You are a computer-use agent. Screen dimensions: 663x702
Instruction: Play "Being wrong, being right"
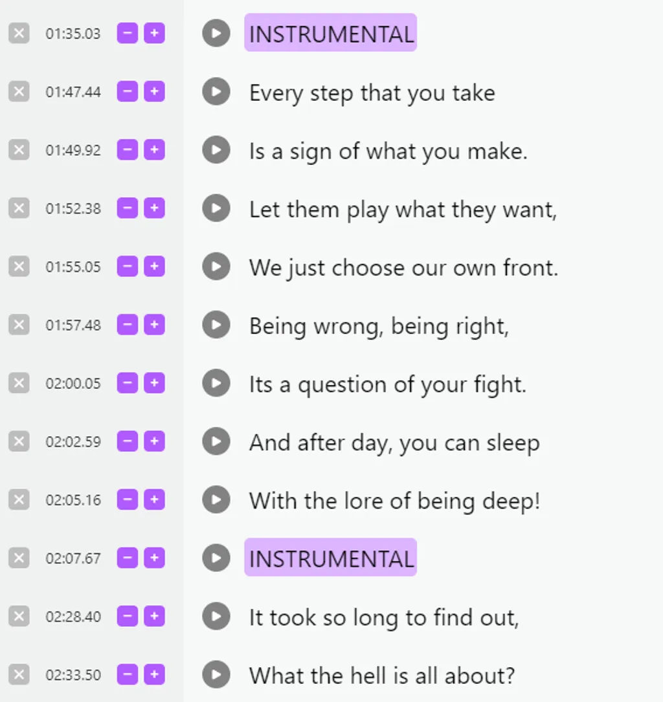click(x=216, y=325)
